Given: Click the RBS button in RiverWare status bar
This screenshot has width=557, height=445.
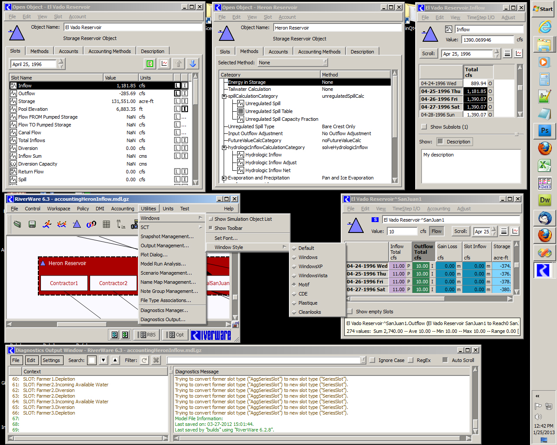Looking at the screenshot, I should [147, 335].
